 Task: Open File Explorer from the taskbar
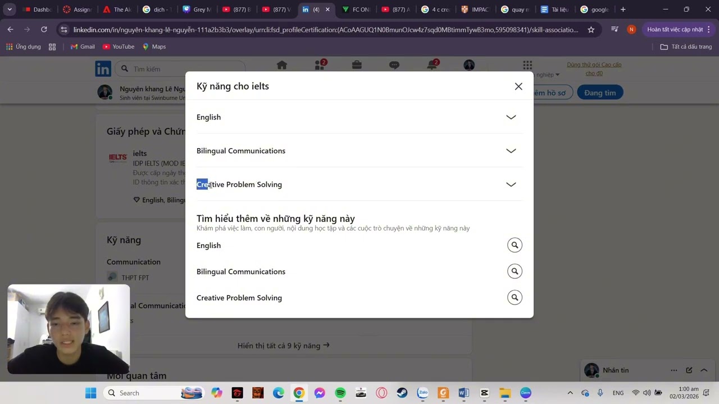tap(505, 393)
